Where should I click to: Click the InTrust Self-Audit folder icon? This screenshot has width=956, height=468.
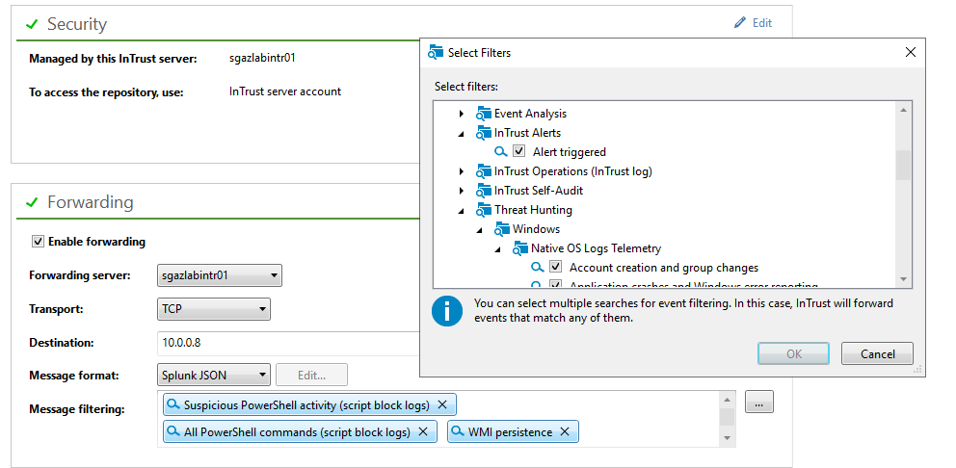pos(484,191)
